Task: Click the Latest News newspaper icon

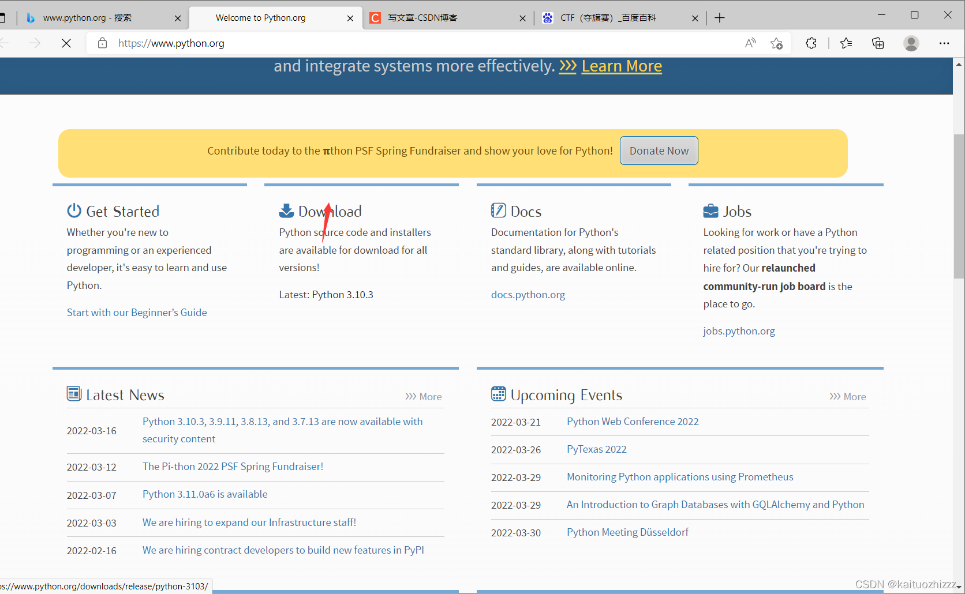Action: (74, 394)
